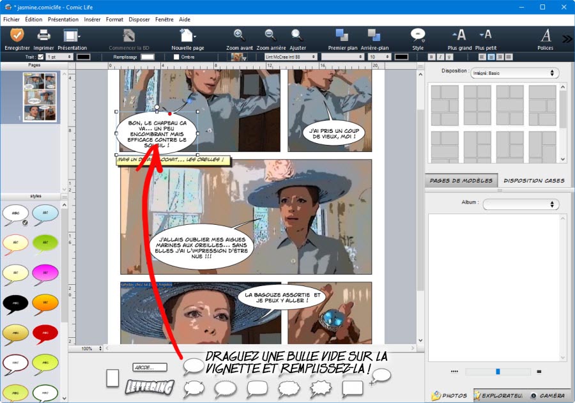Pick the balloon extension plus icon
The height and width of the screenshot is (403, 575).
tap(381, 377)
